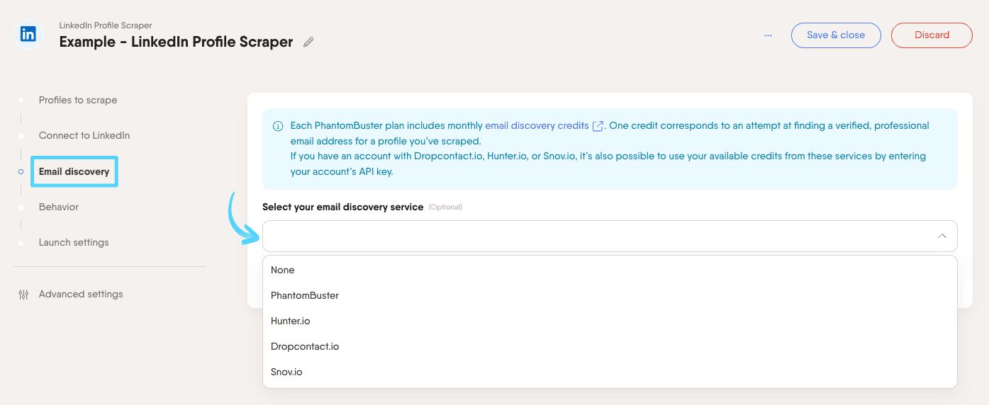Click the Save & close button
This screenshot has height=405, width=989.
836,35
